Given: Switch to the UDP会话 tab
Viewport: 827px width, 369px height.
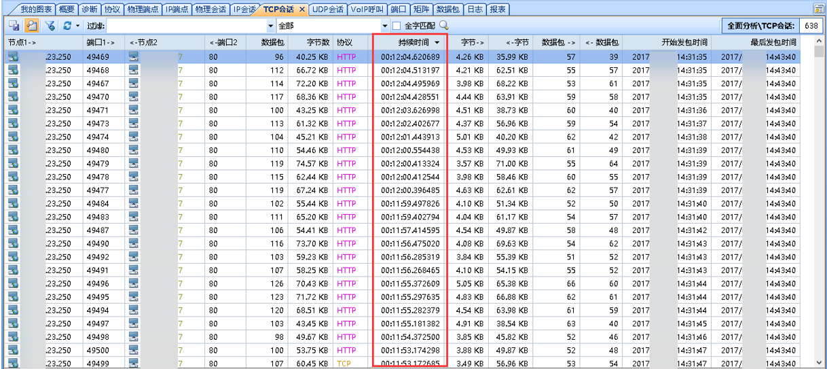Looking at the screenshot, I should pyautogui.click(x=327, y=10).
